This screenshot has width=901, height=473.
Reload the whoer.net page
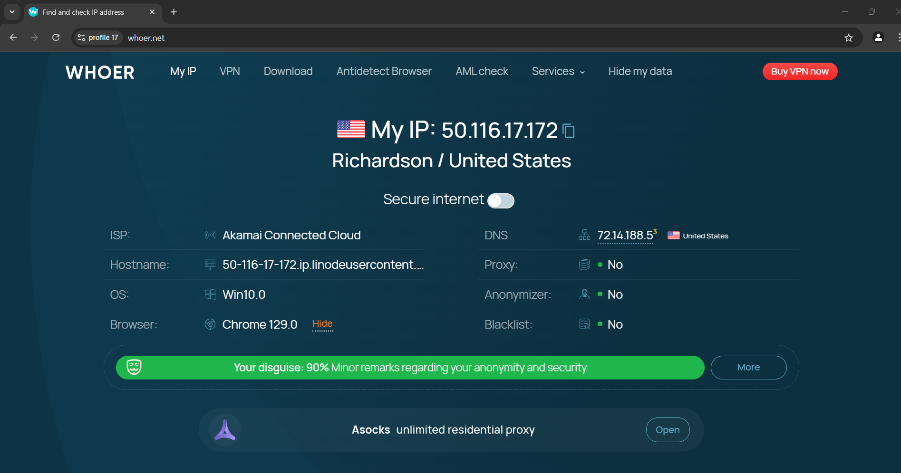click(56, 38)
